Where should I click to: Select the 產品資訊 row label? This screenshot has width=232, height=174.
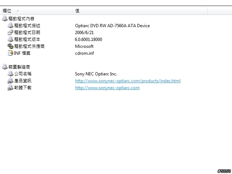click(23, 80)
